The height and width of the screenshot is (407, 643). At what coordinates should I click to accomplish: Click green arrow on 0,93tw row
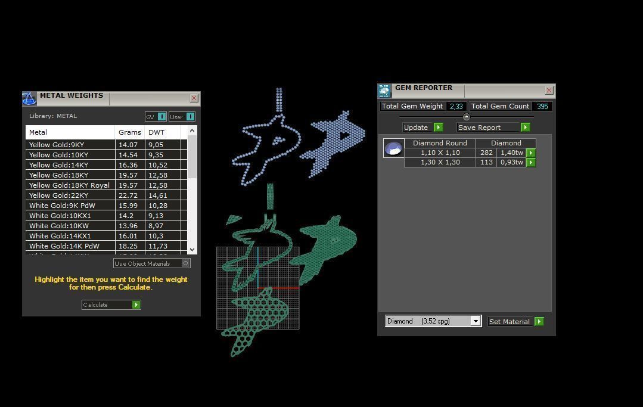[x=531, y=162]
